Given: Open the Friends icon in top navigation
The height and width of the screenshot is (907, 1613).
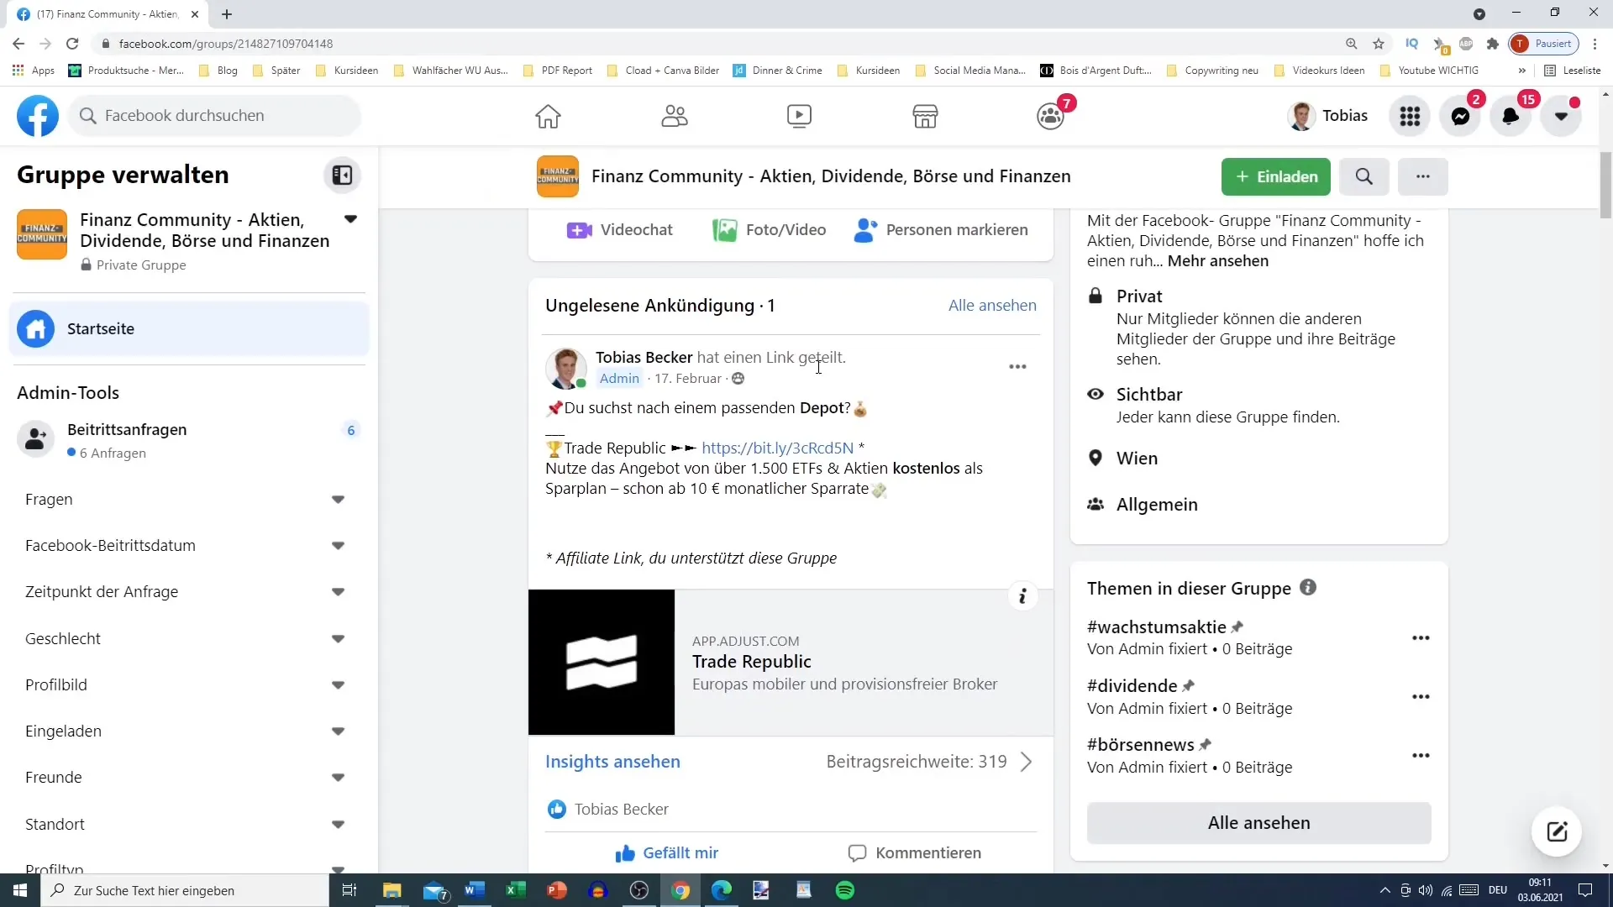Looking at the screenshot, I should pos(674,116).
